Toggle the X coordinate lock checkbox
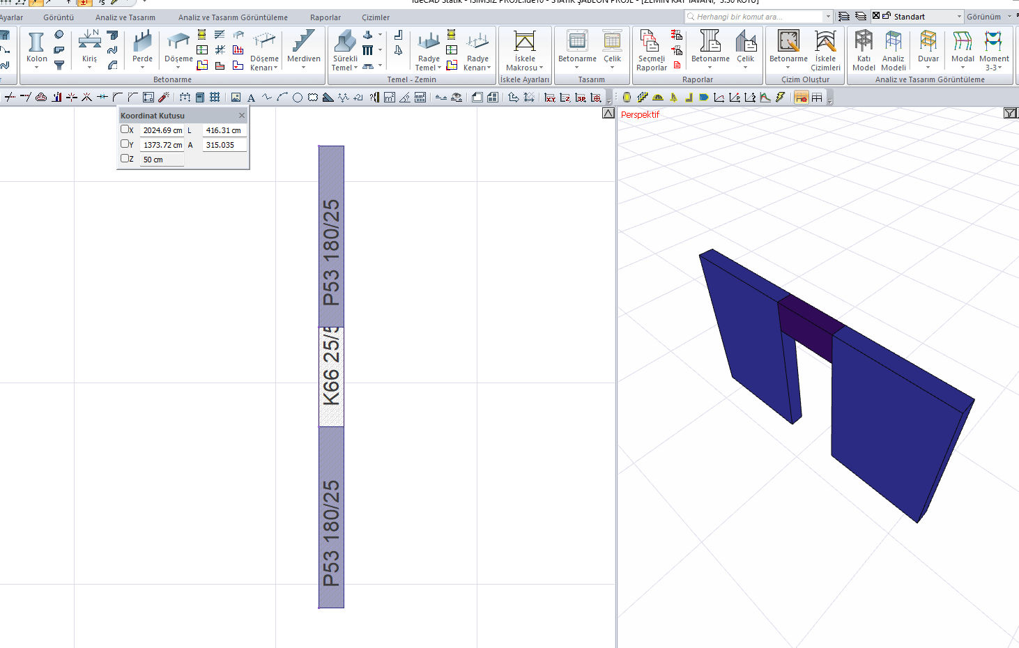Image resolution: width=1019 pixels, height=648 pixels. [125, 130]
